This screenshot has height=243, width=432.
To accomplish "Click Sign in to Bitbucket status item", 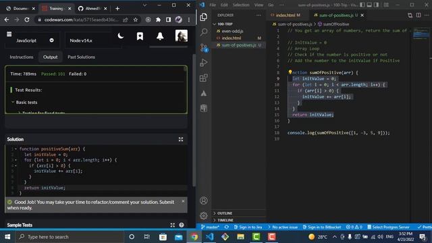I will click(x=322, y=227).
